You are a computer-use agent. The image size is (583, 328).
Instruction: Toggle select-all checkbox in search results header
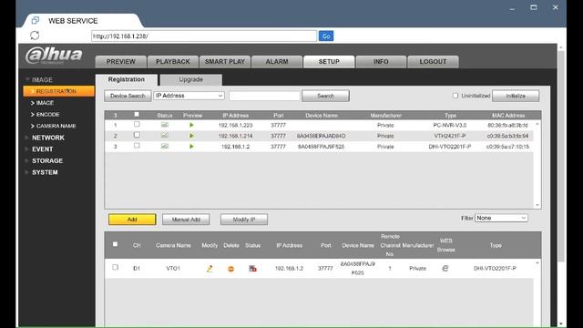coord(137,115)
